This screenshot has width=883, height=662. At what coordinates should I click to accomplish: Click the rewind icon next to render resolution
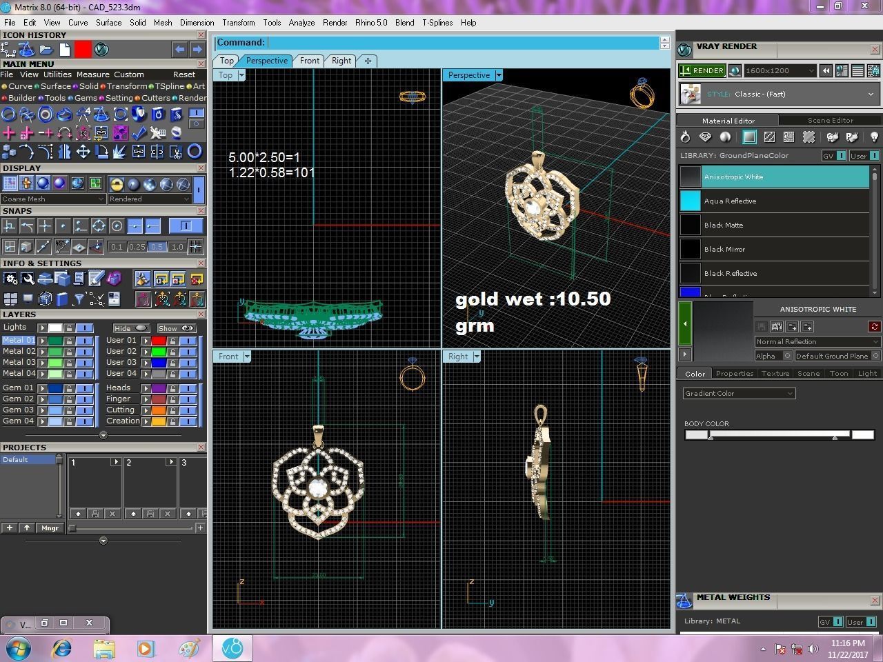point(826,70)
